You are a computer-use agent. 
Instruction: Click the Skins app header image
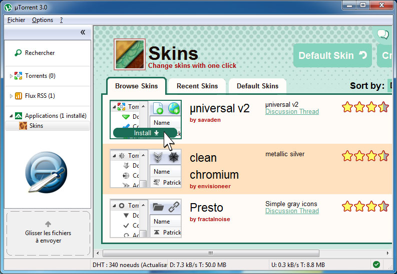click(130, 54)
